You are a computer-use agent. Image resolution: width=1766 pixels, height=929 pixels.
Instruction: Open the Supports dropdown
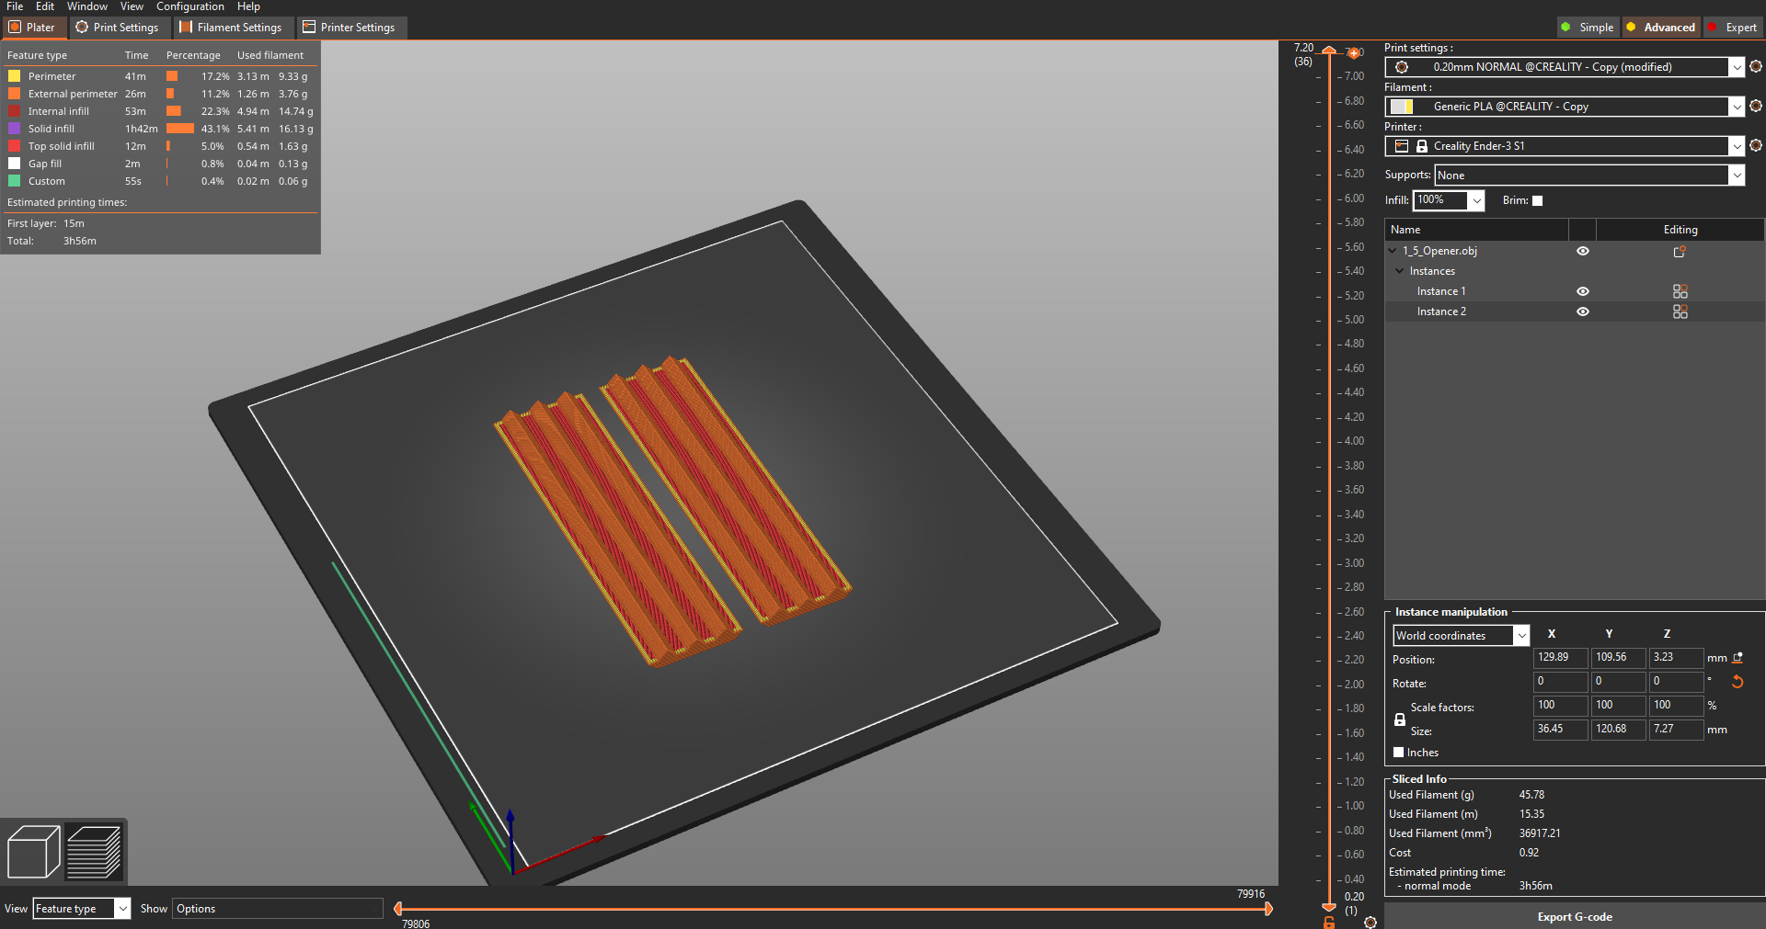coord(1588,176)
